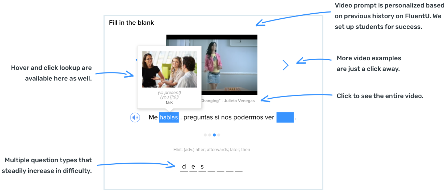The image size is (446, 192).
Task: Select the letter slot containing "s"
Action: click(x=202, y=167)
